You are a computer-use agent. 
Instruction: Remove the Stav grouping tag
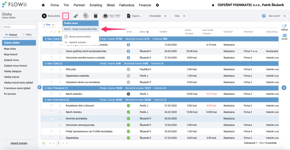coord(53,25)
